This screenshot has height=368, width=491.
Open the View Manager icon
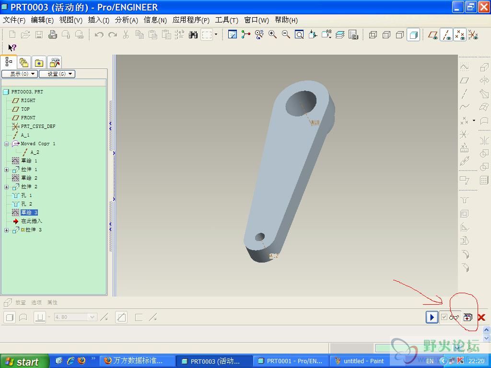[x=353, y=34]
